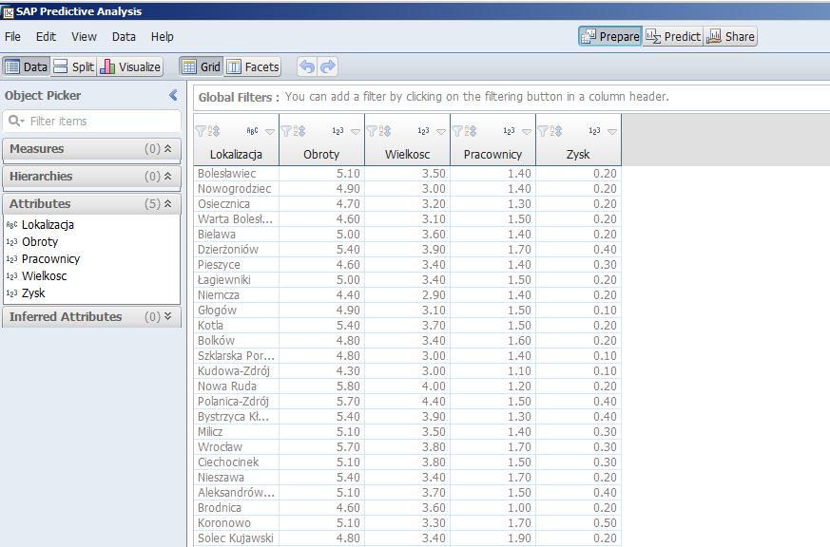Undo the last action with the left arrow
The height and width of the screenshot is (547, 830).
tap(307, 66)
